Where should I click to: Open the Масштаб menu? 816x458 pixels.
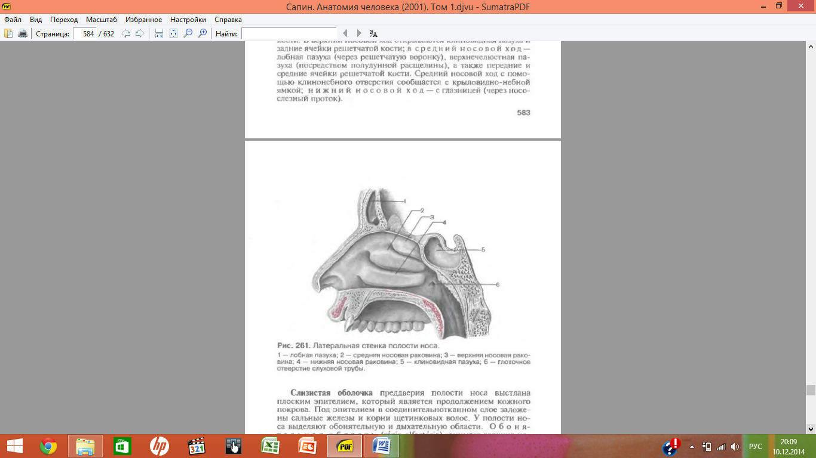pyautogui.click(x=102, y=20)
